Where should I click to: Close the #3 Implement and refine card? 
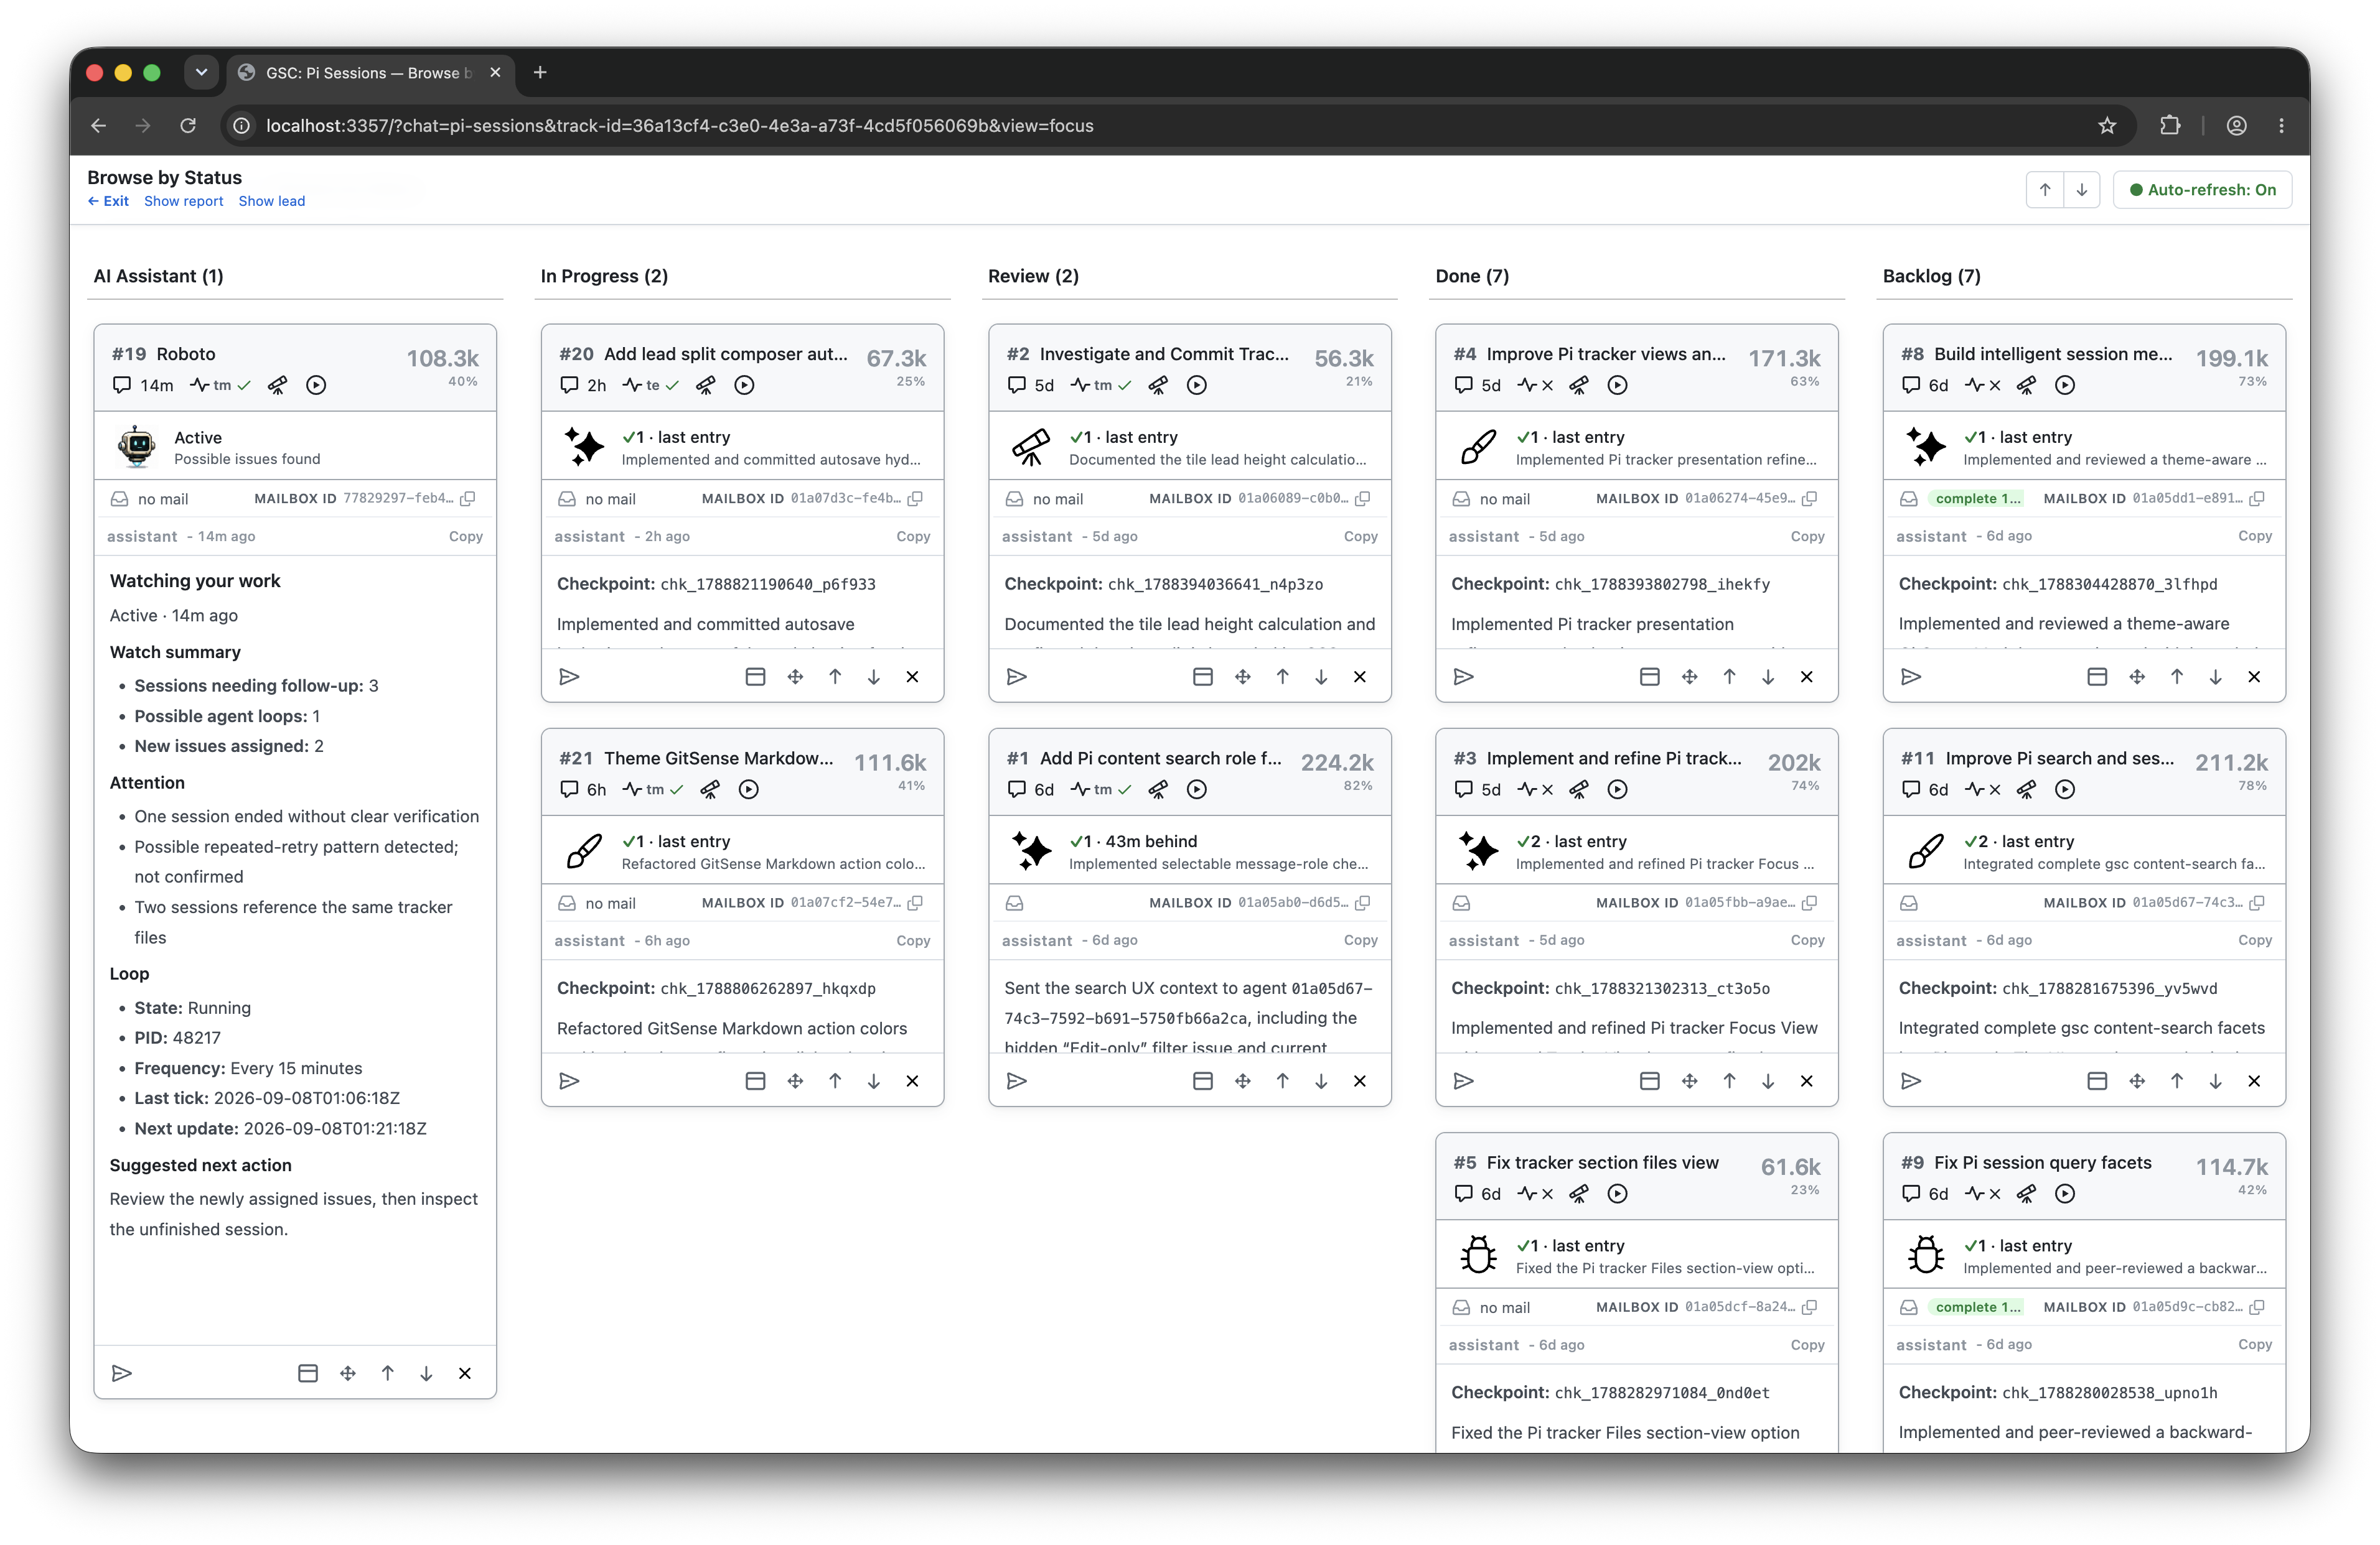[x=1807, y=1080]
